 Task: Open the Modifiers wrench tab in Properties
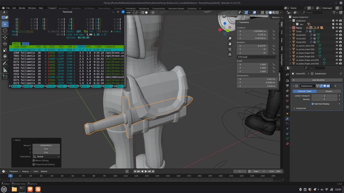click(x=287, y=119)
